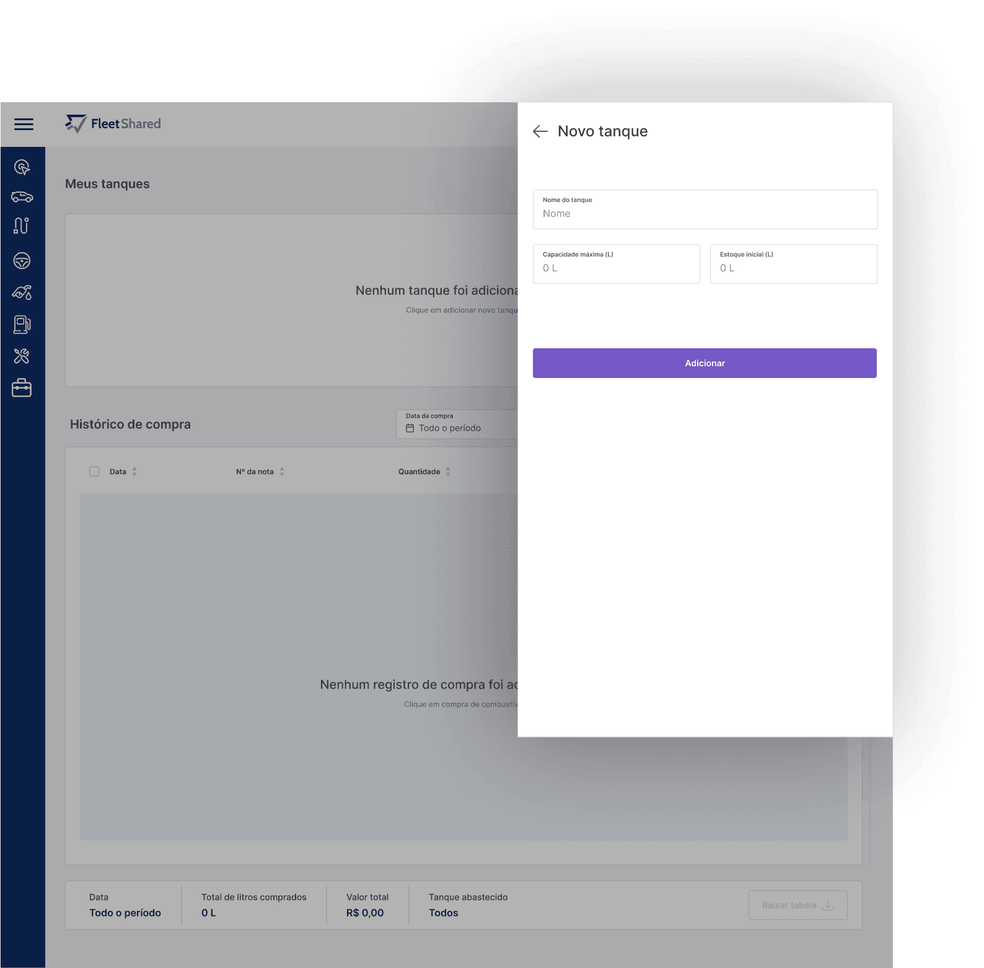
Task: Click 'Nenhum registro de compra' message
Action: tap(419, 685)
